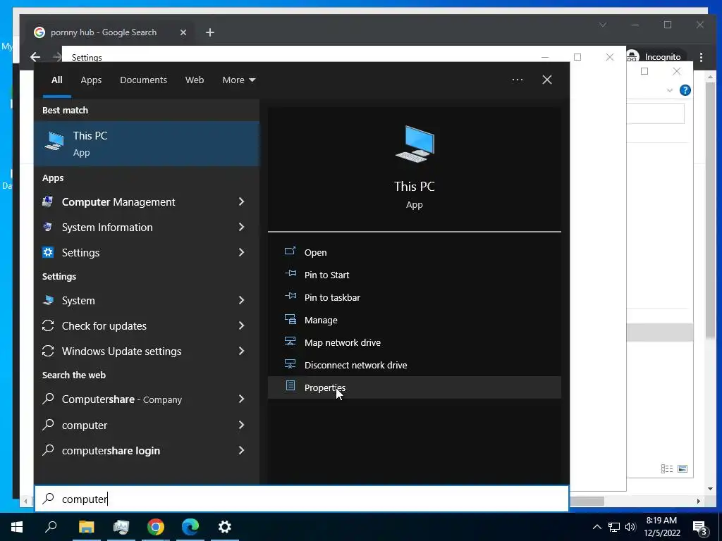Click the Pin to Start pin icon
This screenshot has width=722, height=541.
click(290, 273)
